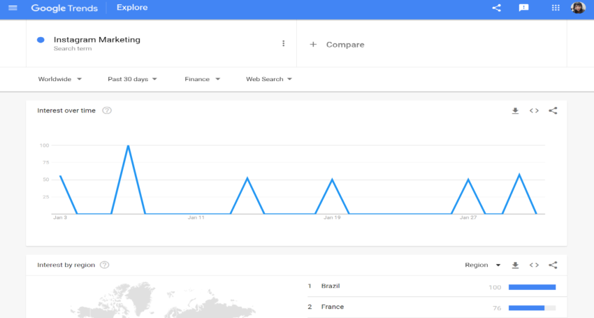Screen dimensions: 594x318
Task: Expand the Web Search type dropdown
Action: 268,79
